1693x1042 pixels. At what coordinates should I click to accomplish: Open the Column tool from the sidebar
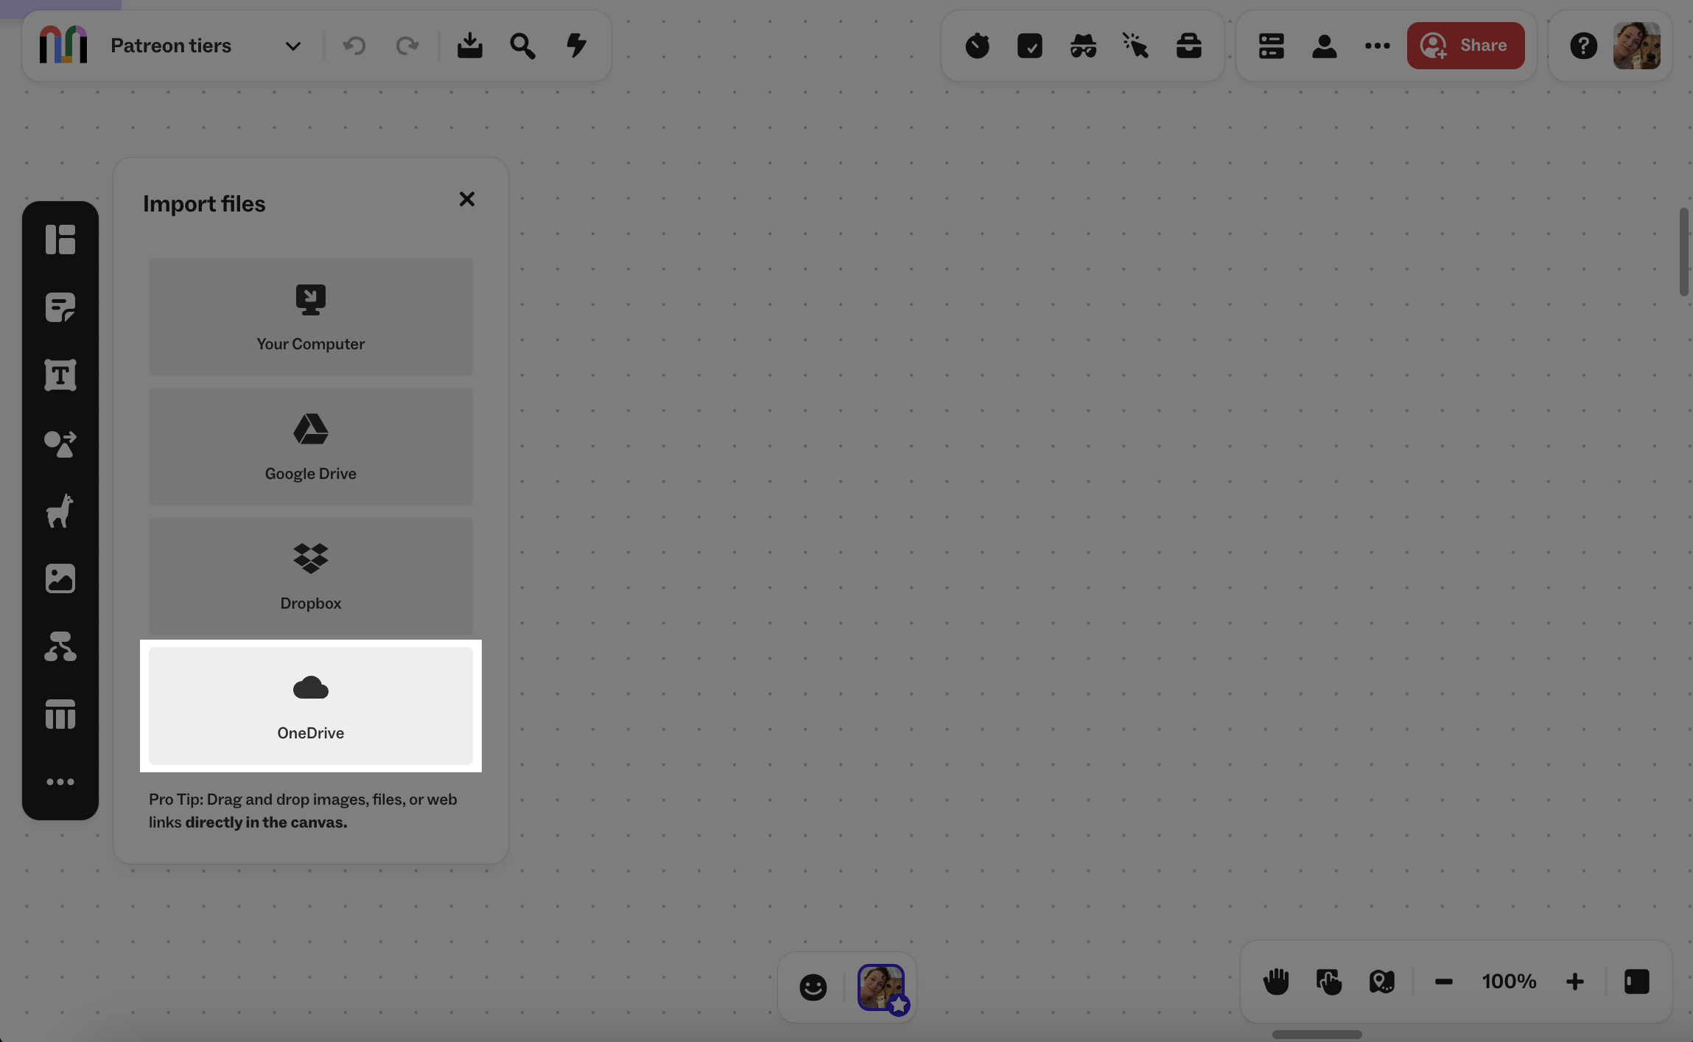click(x=60, y=713)
